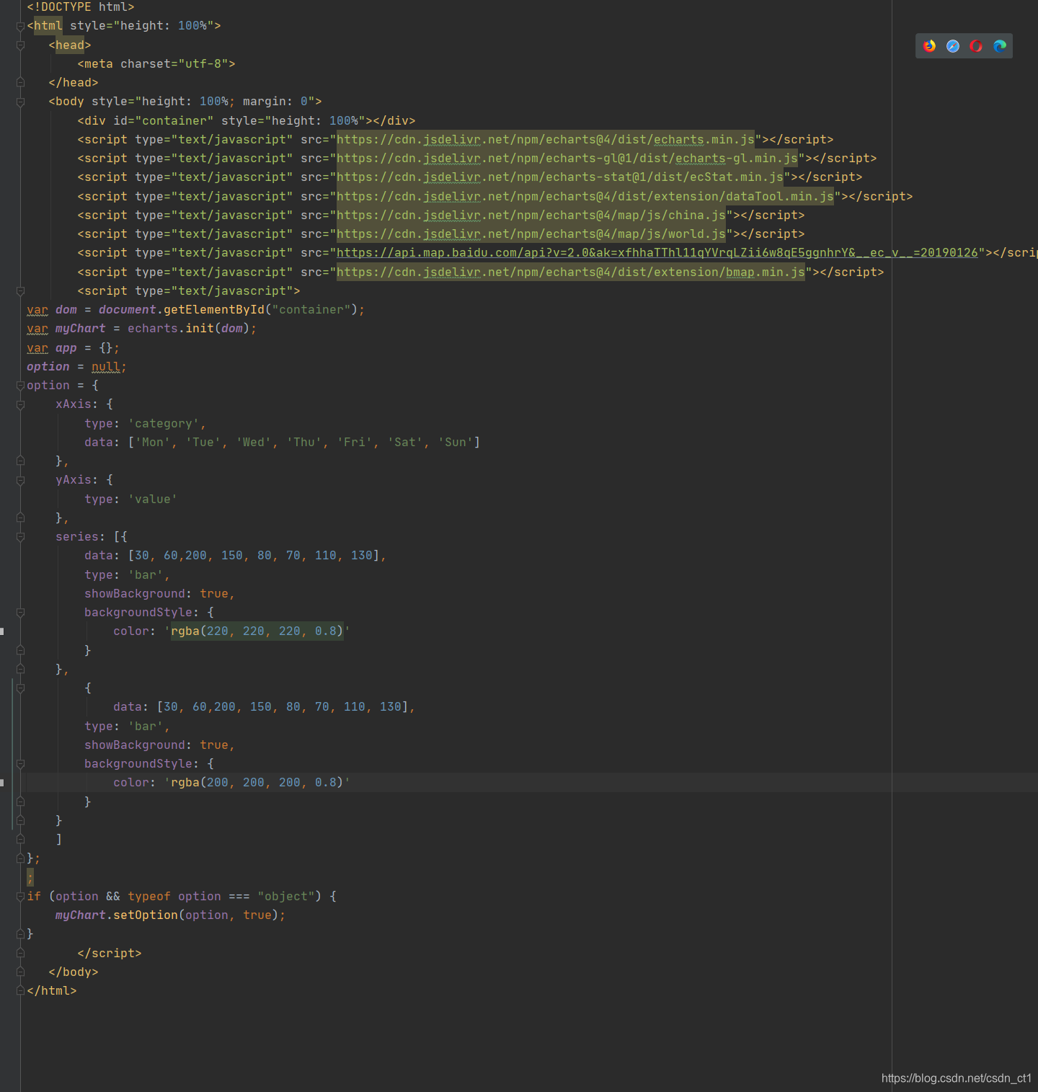Collapse the html tag fold marker
1038x1092 pixels.
click(x=20, y=26)
